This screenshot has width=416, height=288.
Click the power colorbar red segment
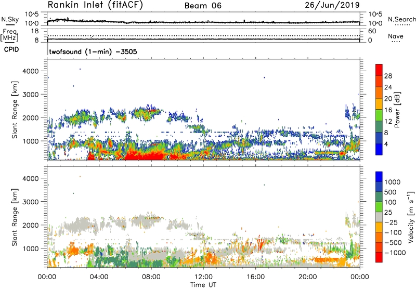(379, 70)
